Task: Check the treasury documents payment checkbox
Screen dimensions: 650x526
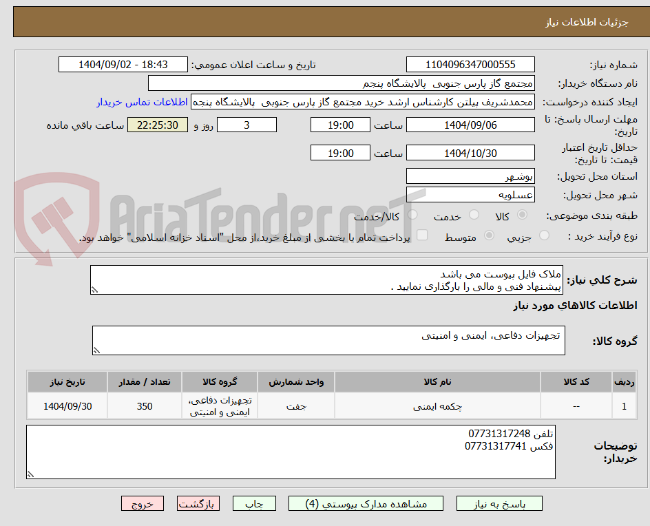Action: click(x=423, y=235)
